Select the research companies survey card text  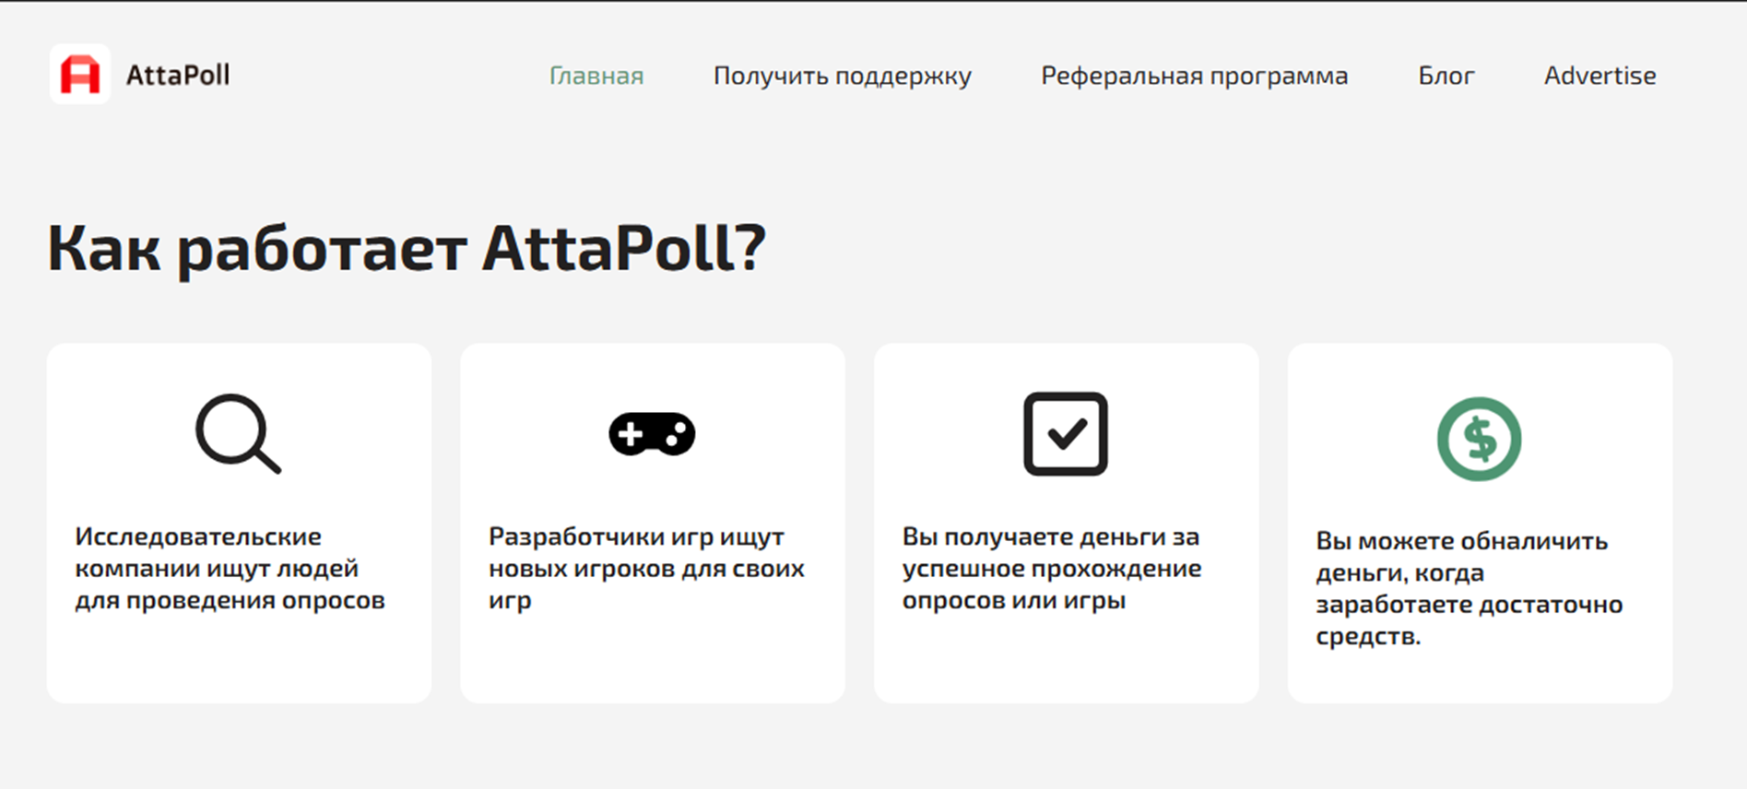[x=230, y=568]
